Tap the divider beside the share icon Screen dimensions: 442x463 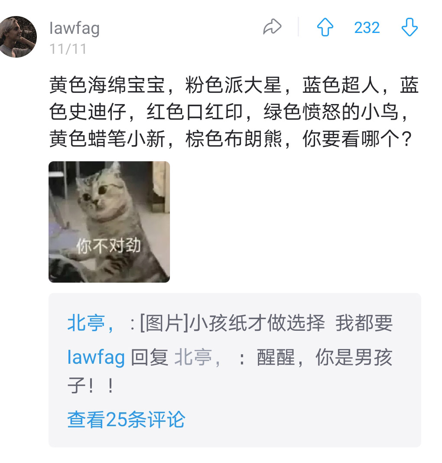[298, 27]
